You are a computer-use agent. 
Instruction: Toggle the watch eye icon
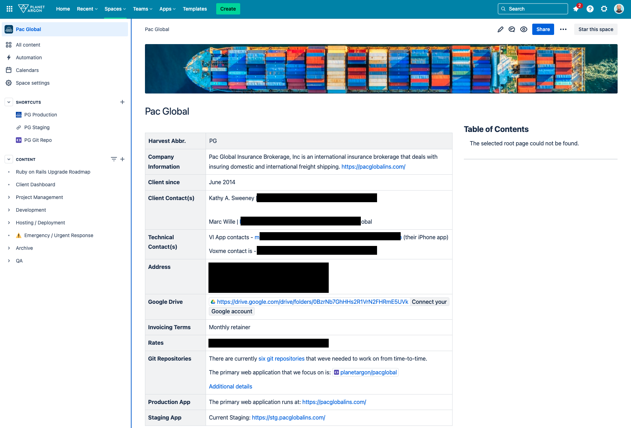(524, 29)
